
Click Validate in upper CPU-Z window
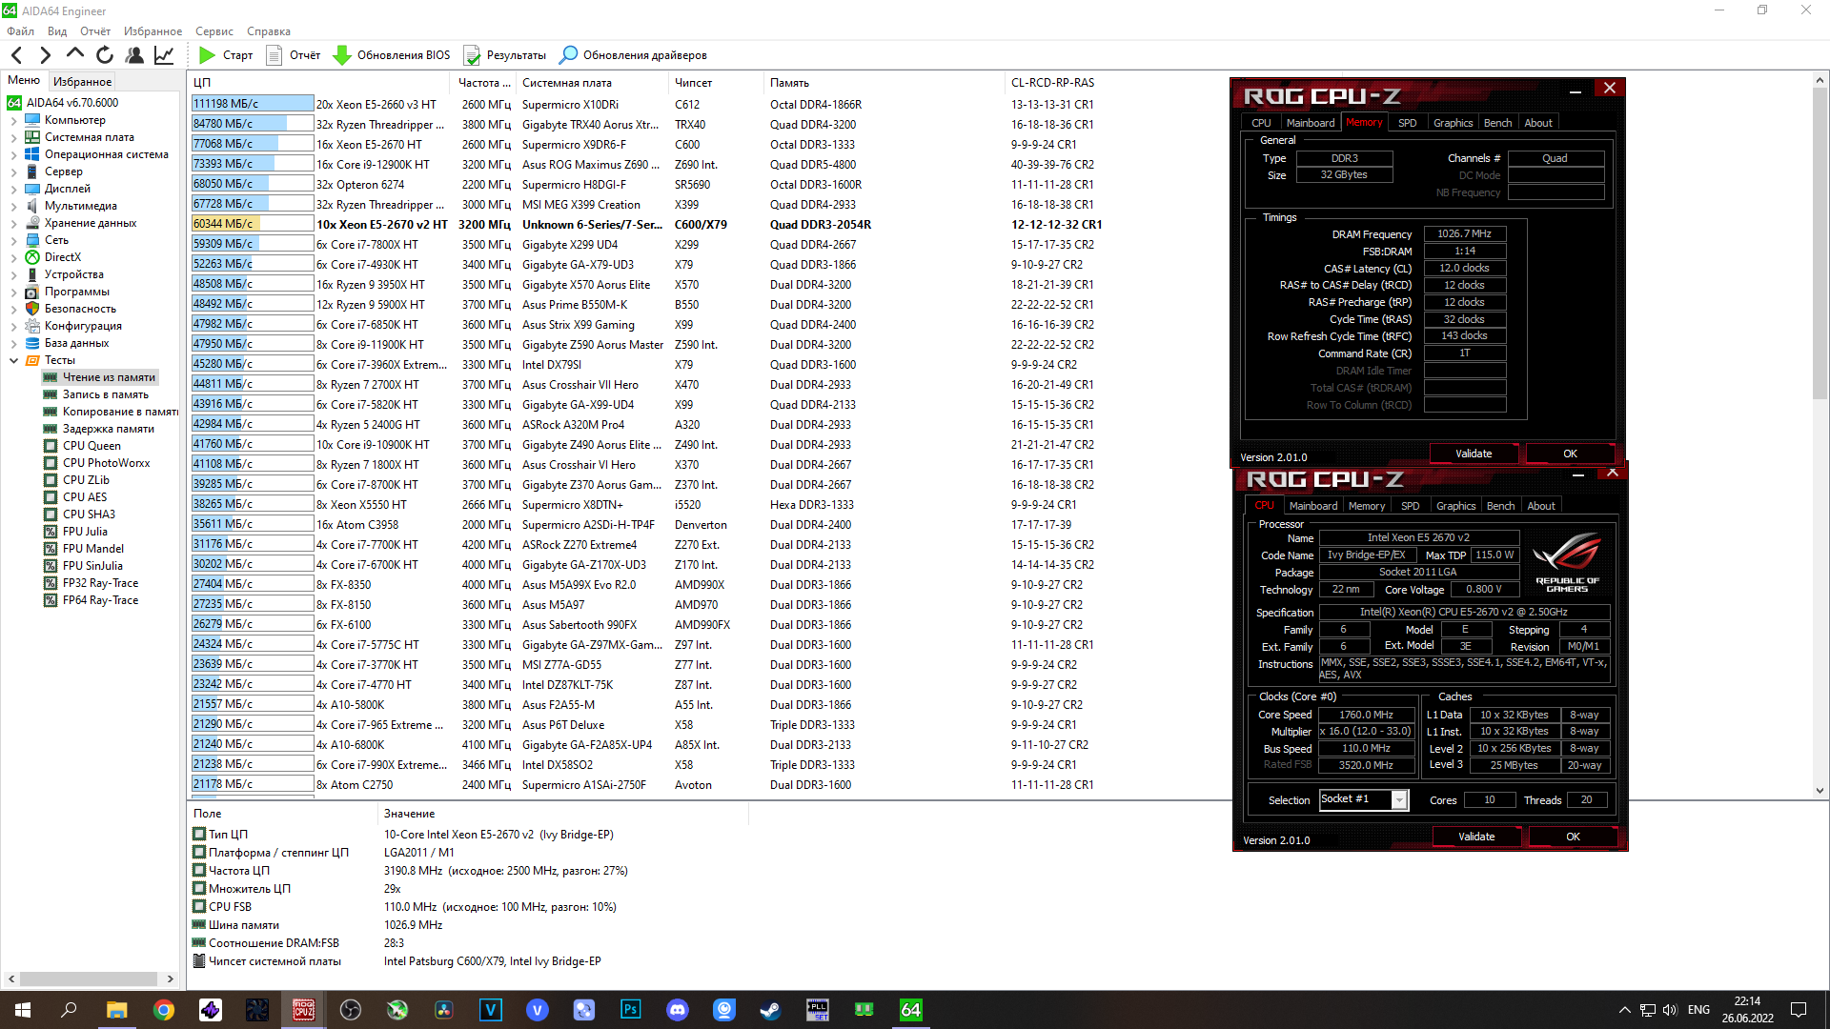[1474, 454]
